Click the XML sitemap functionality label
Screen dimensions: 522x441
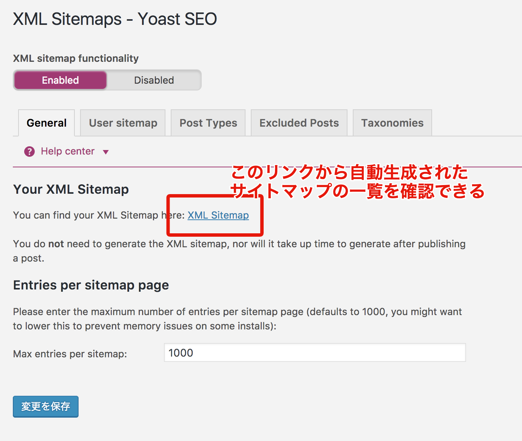click(76, 58)
